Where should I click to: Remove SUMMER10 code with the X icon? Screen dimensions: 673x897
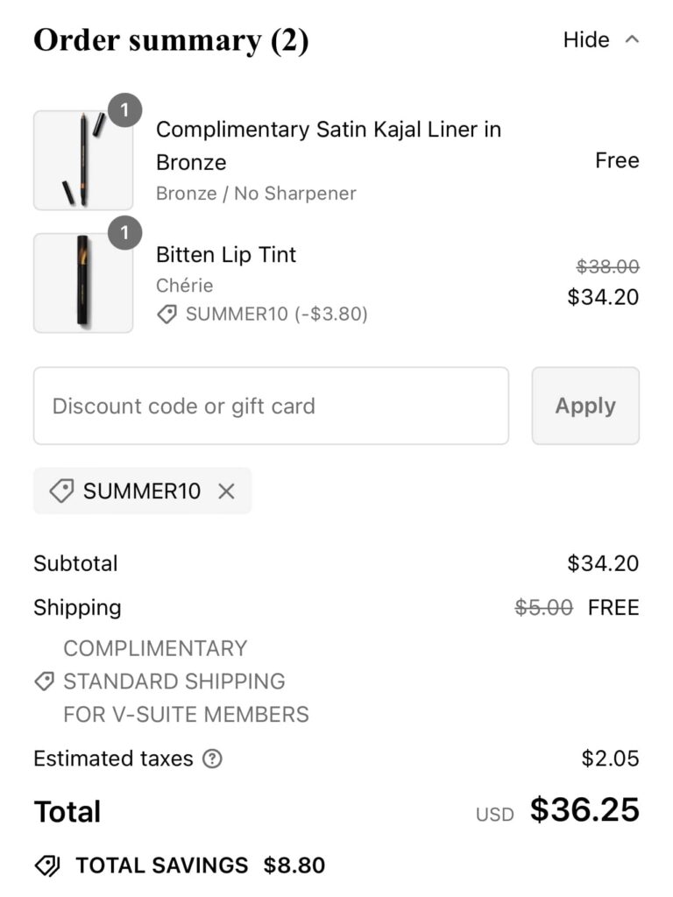click(x=226, y=491)
